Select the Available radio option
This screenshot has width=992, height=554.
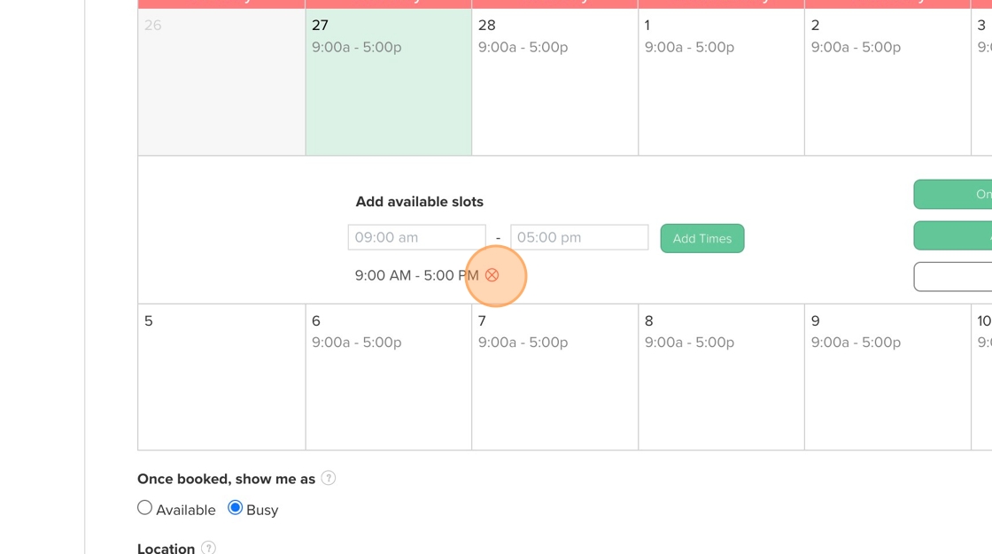pyautogui.click(x=145, y=508)
